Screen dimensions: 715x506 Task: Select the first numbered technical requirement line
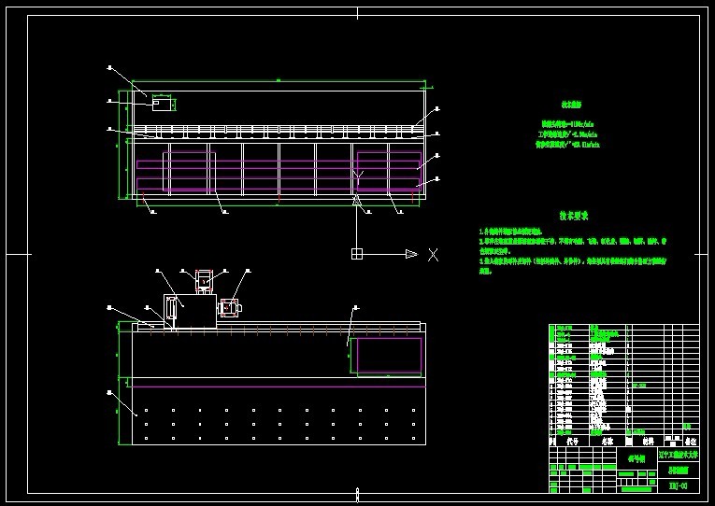pos(510,232)
